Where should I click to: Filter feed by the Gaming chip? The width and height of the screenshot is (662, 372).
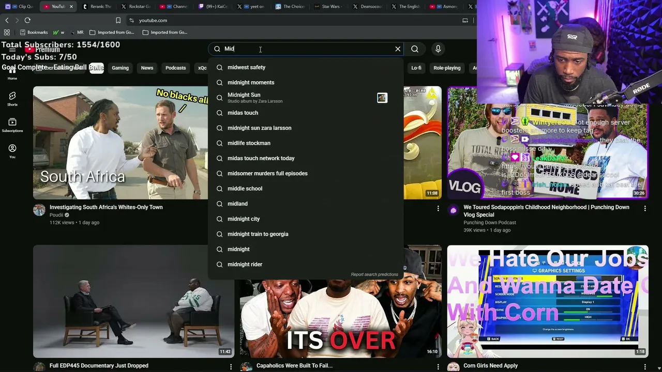[120, 68]
